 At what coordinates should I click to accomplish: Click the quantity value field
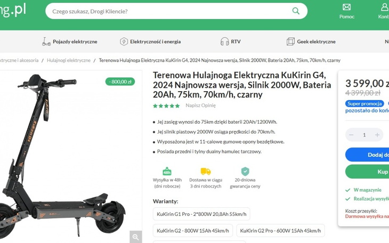pos(364,135)
